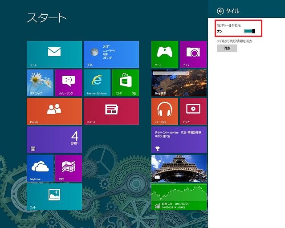
Task: Click the スタート title text
Action: [x=46, y=18]
